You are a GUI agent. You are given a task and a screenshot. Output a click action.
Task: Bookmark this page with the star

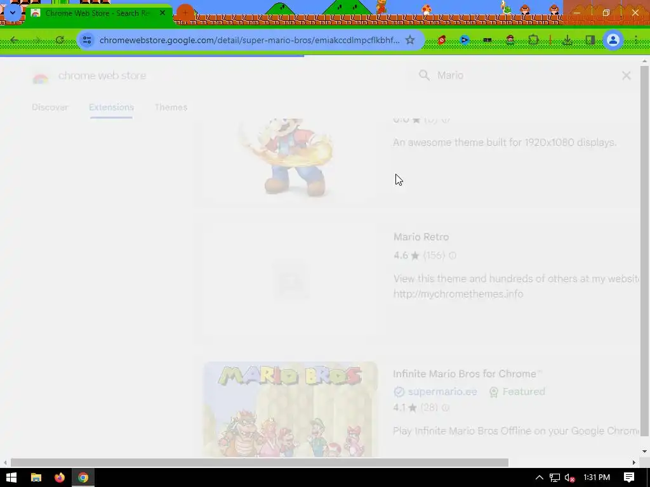click(410, 40)
